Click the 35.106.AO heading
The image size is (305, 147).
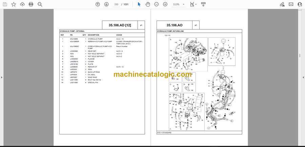pos(175,25)
